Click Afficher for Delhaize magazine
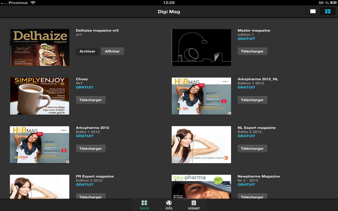This screenshot has width=338, height=211. click(112, 51)
